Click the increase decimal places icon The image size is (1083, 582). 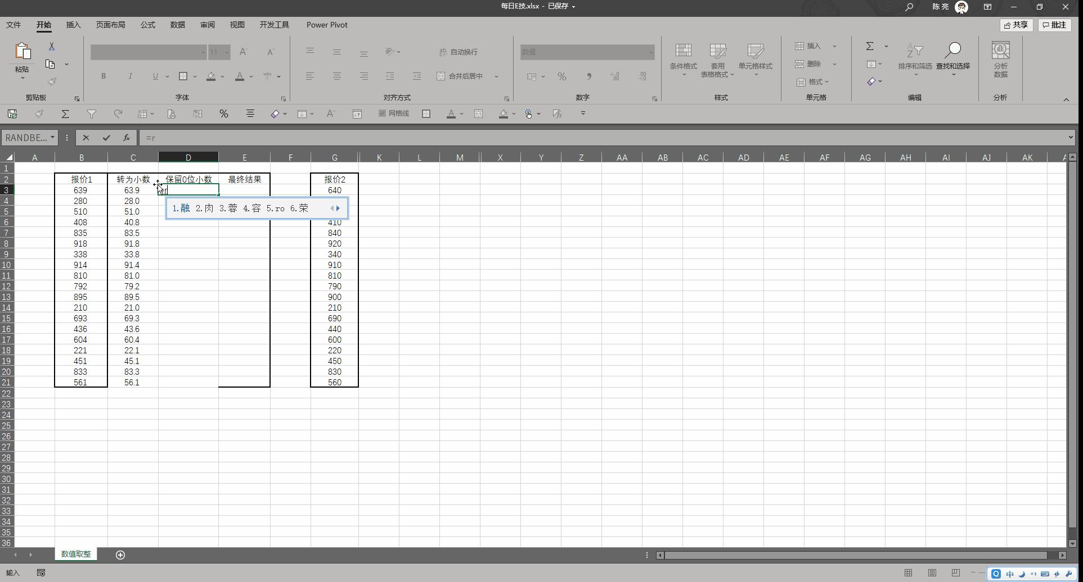(x=615, y=76)
